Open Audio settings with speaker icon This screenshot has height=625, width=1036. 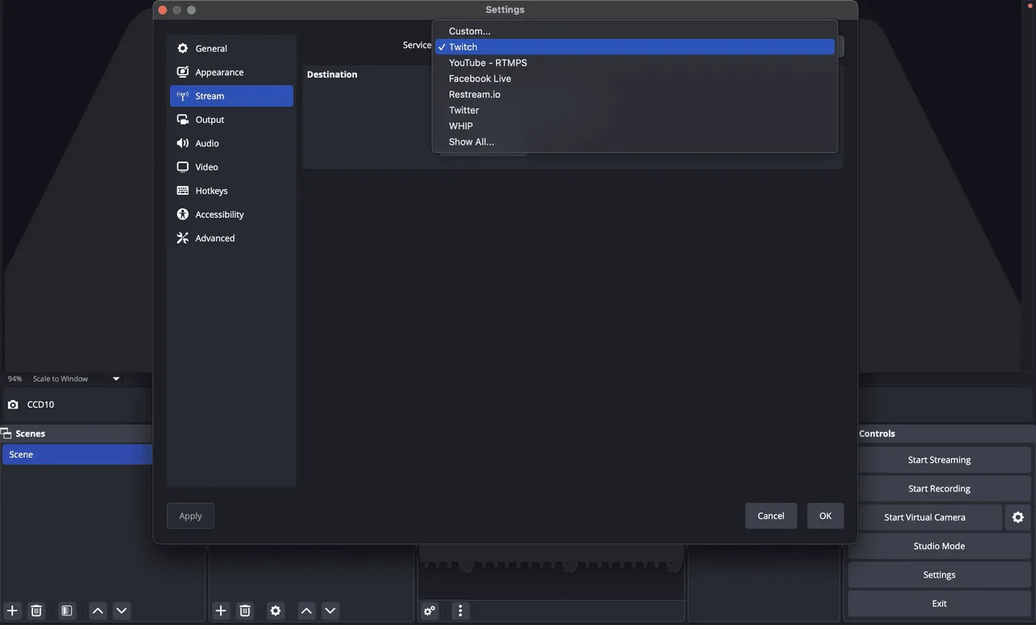pos(183,143)
